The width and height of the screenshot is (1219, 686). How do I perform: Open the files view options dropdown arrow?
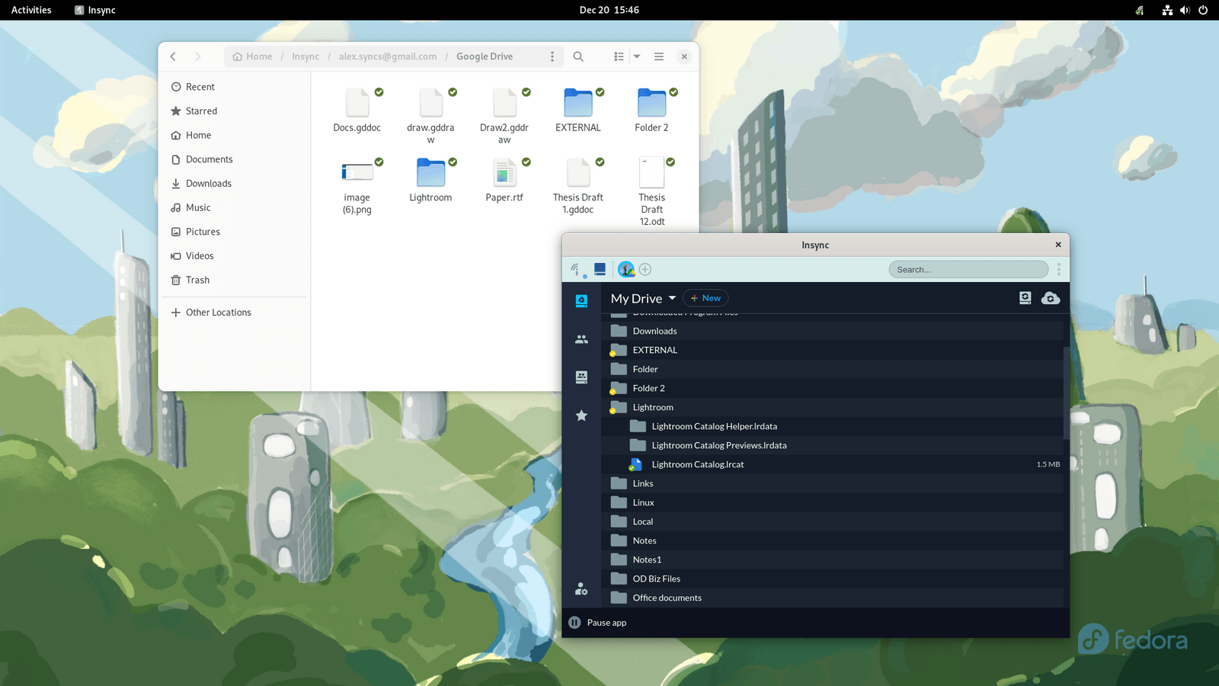[636, 56]
